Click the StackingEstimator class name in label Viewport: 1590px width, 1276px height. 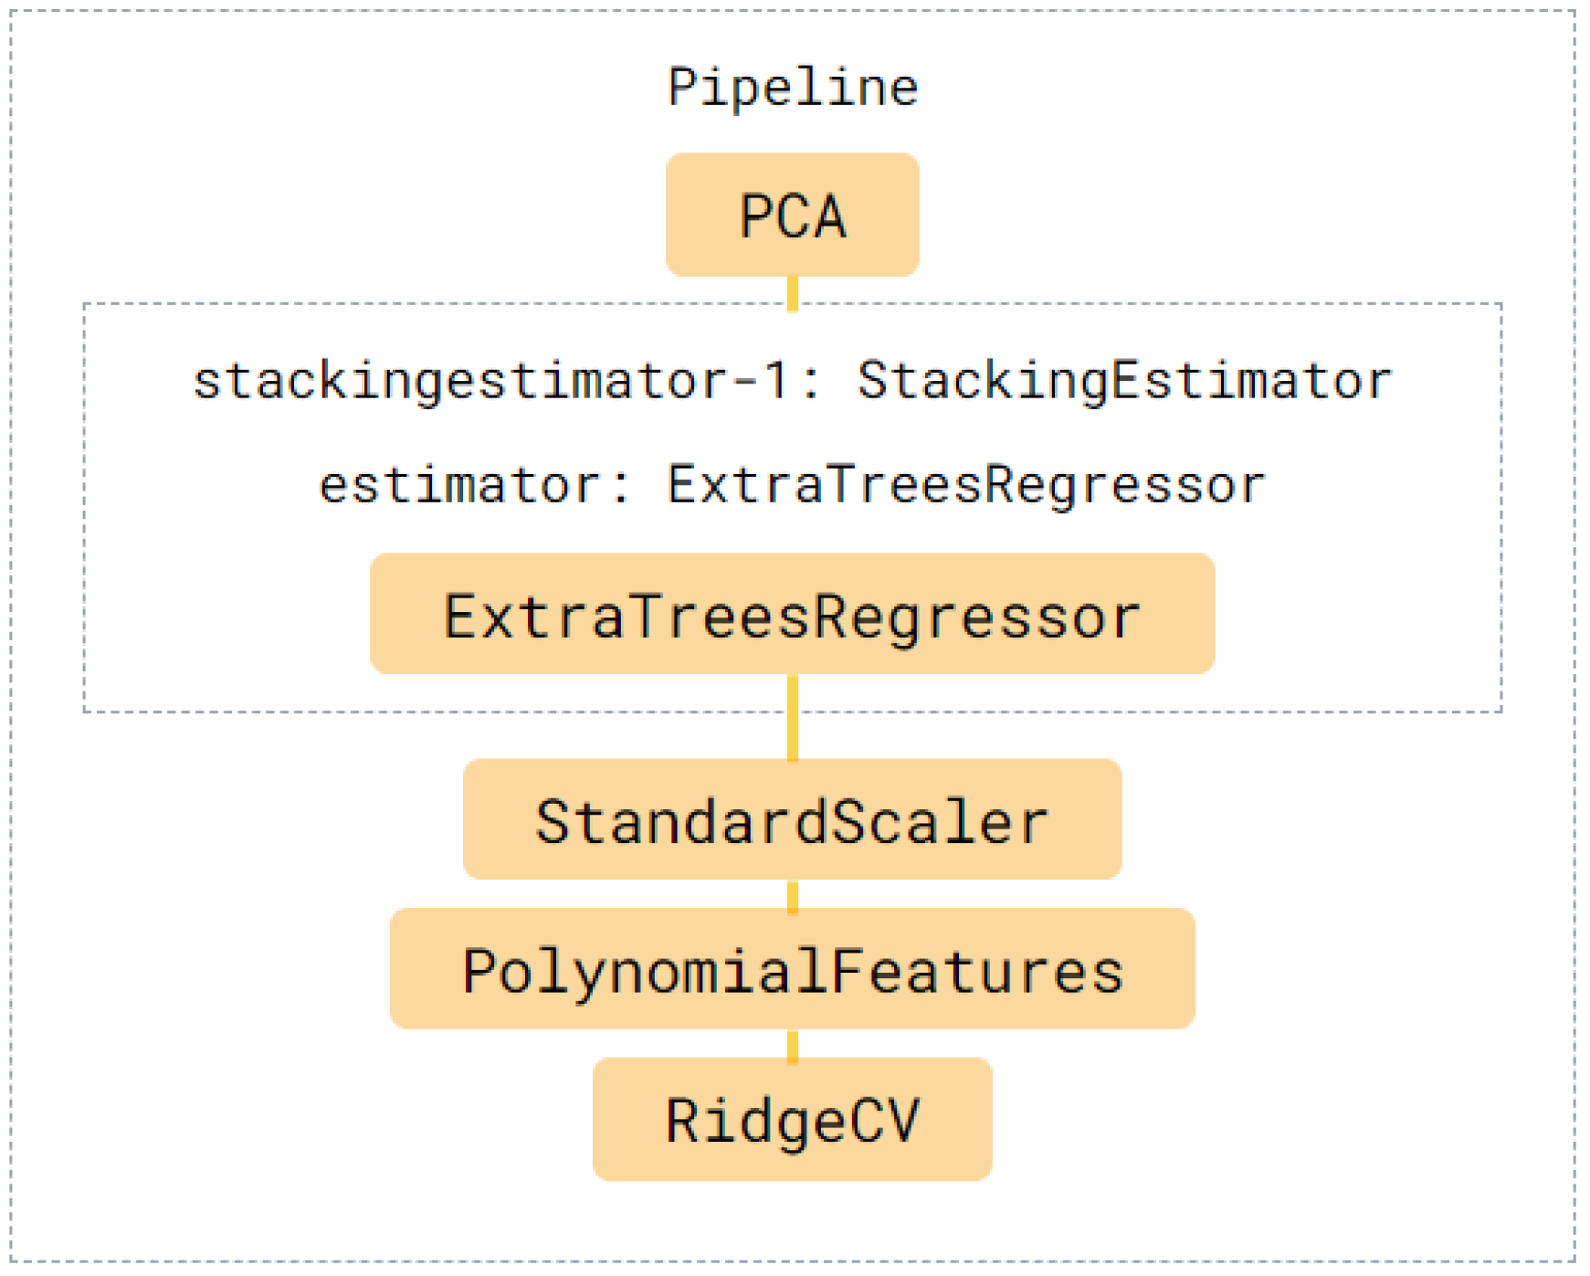point(1123,381)
